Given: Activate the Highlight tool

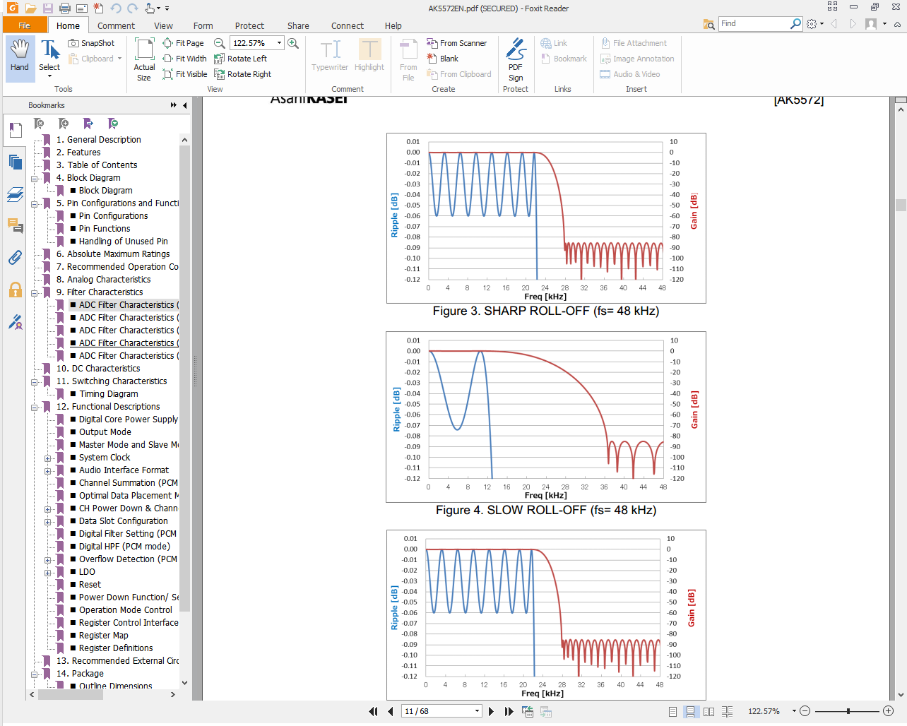Looking at the screenshot, I should (x=369, y=55).
